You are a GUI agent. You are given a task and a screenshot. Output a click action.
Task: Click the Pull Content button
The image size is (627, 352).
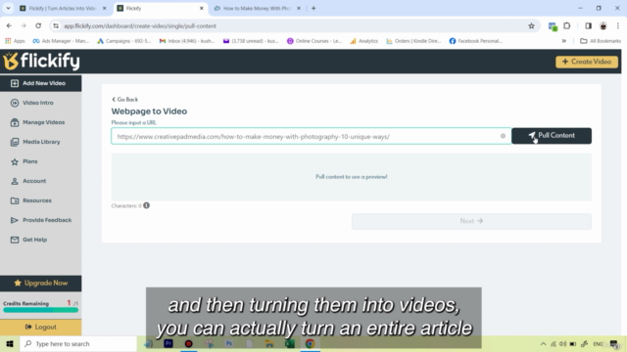[552, 136]
